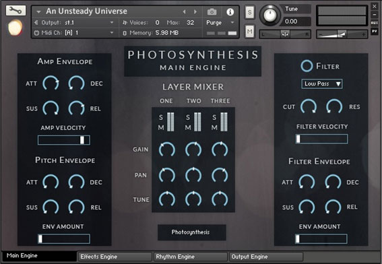Solo layer TWO in Layer Mixer
The image size is (382, 264).
[x=188, y=118]
